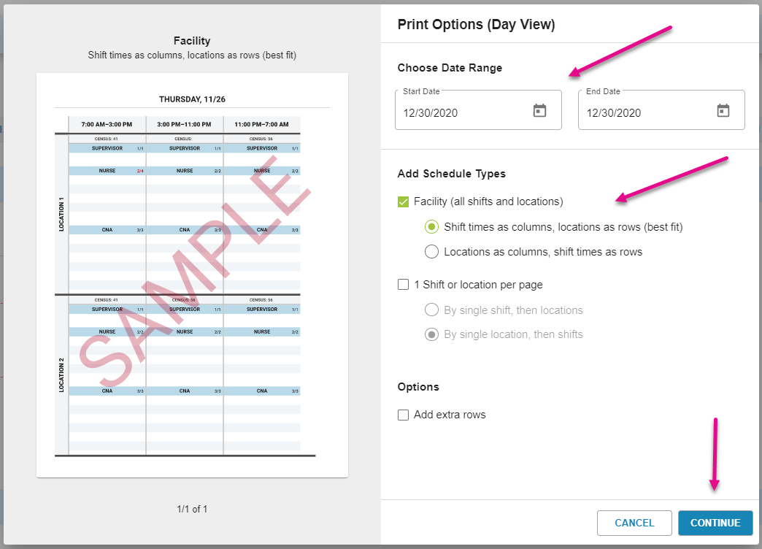Click into the Start Date field

(x=460, y=112)
